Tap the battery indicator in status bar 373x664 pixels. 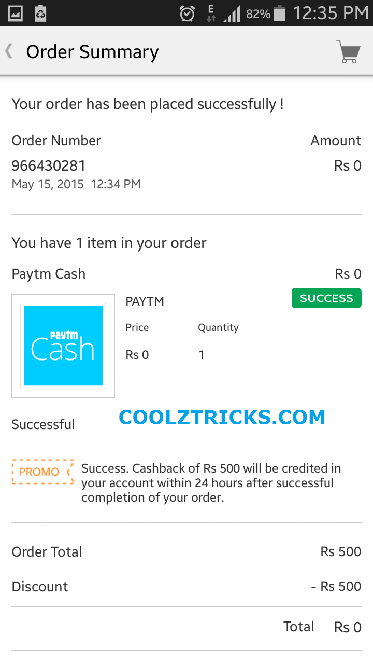coord(280,13)
